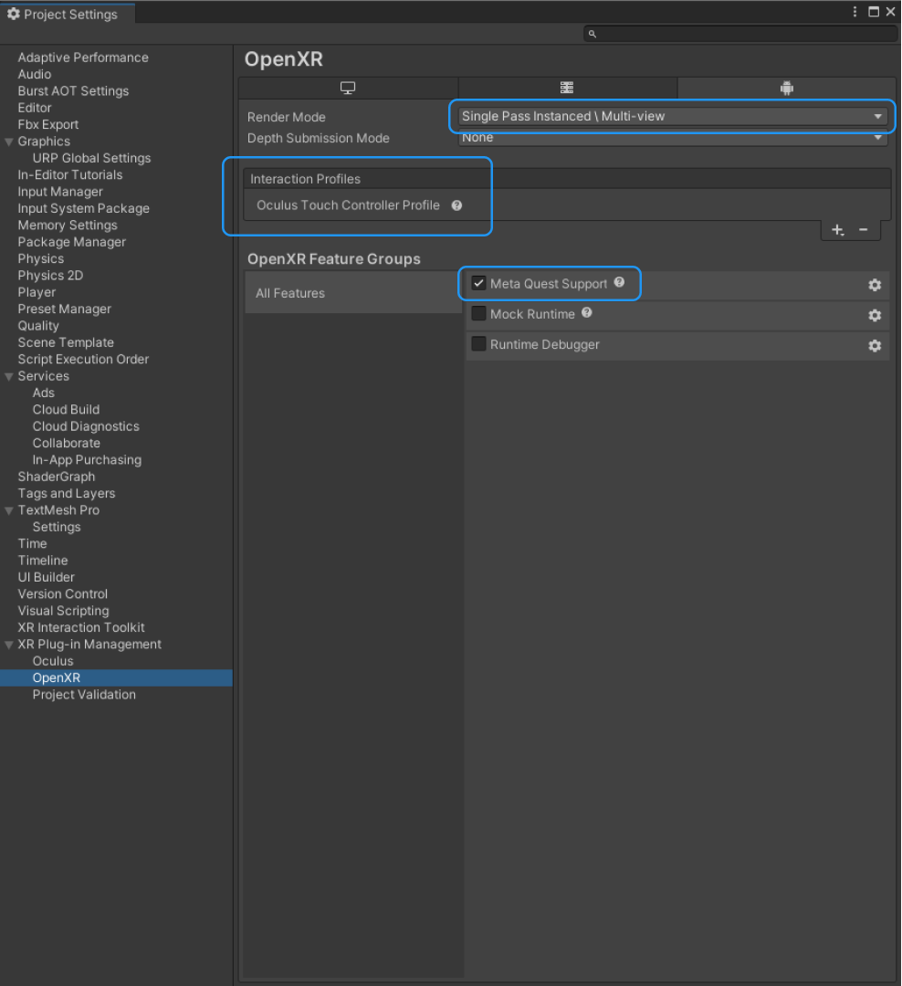Disable Meta Quest Support
902x986 pixels.
pos(478,283)
